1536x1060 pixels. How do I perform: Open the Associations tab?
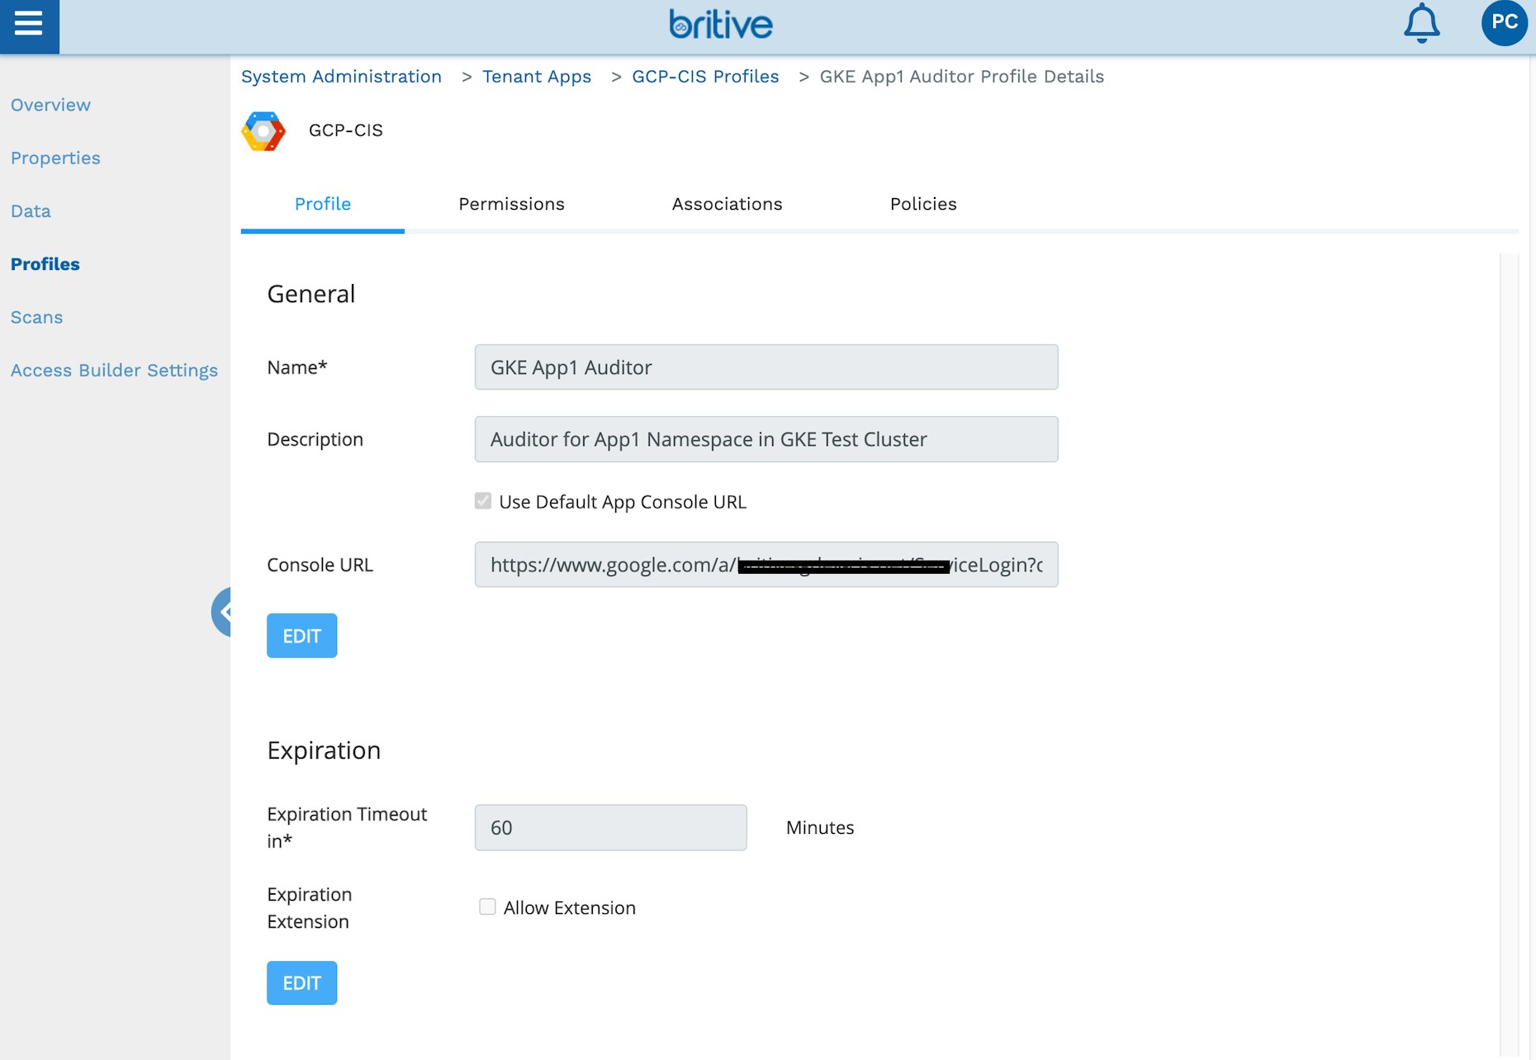(727, 204)
